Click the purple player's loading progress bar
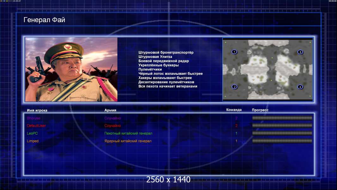The height and width of the screenshot is (190, 337). 282,118
